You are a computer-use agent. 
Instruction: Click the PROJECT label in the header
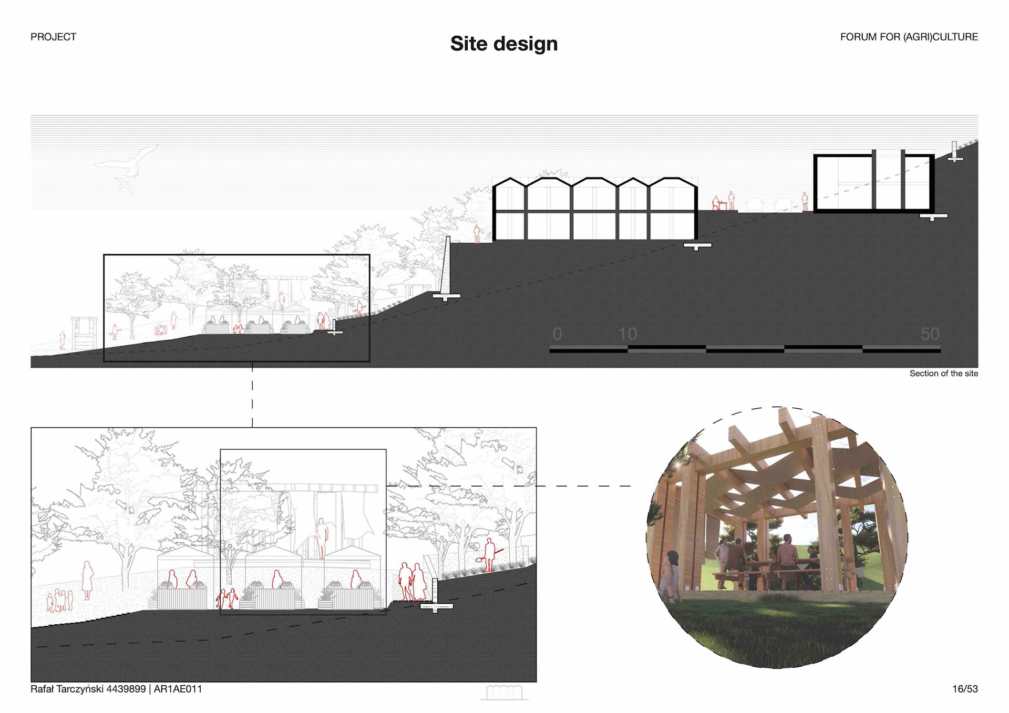point(53,37)
